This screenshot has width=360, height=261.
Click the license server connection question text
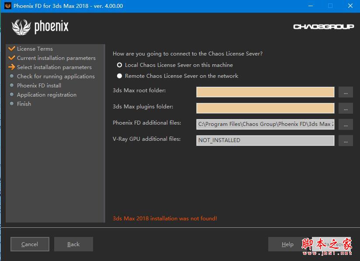[187, 53]
